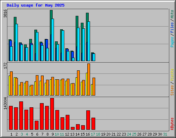Click the 'Visits' legend label
This screenshot has height=138, width=176.
click(172, 75)
